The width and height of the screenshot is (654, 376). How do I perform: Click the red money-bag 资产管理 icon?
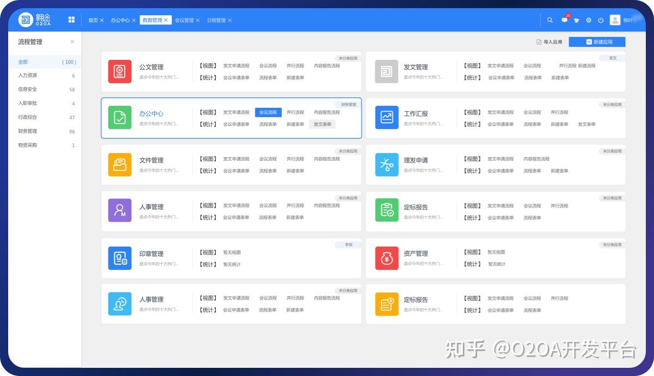pyautogui.click(x=386, y=258)
